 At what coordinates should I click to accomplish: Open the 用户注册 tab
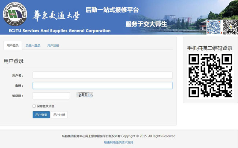(53, 45)
